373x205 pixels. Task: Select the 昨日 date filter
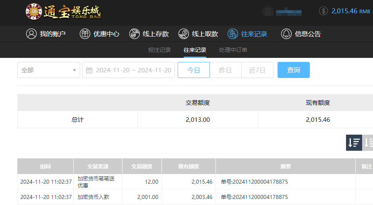(x=226, y=70)
